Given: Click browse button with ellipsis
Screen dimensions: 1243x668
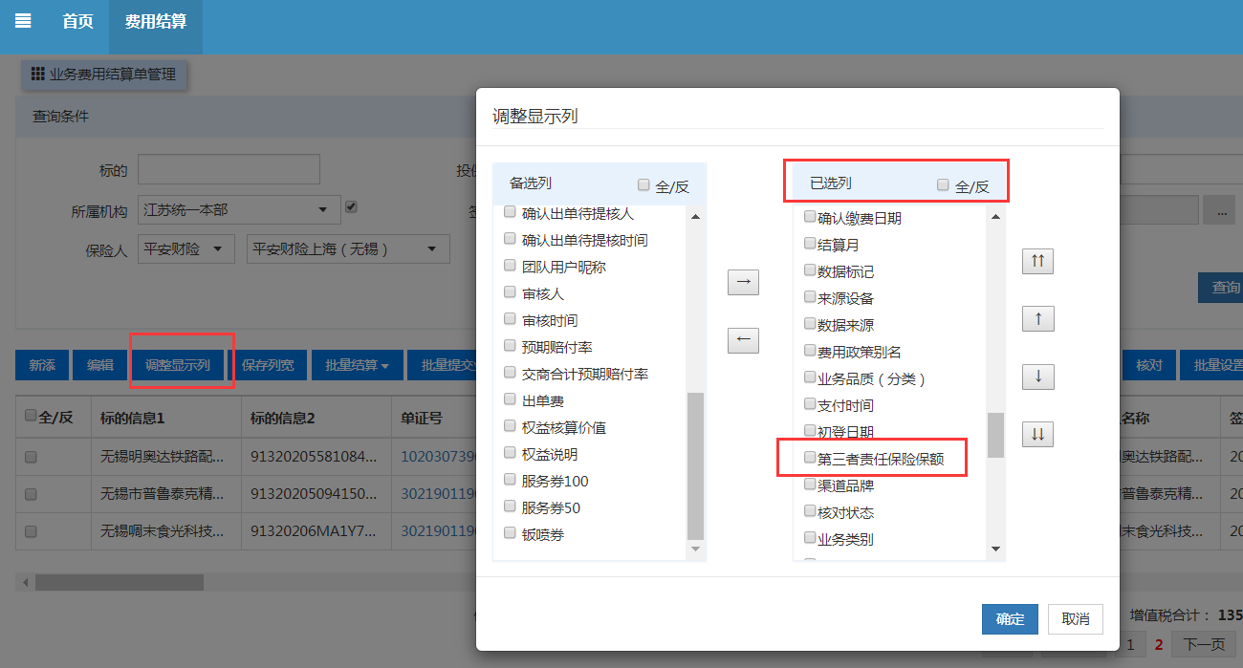Looking at the screenshot, I should [x=1219, y=209].
